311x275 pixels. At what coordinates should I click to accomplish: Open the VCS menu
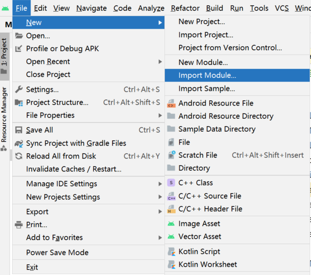pos(281,8)
